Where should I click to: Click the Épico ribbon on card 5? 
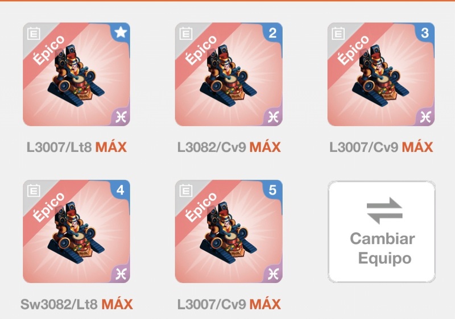click(201, 207)
